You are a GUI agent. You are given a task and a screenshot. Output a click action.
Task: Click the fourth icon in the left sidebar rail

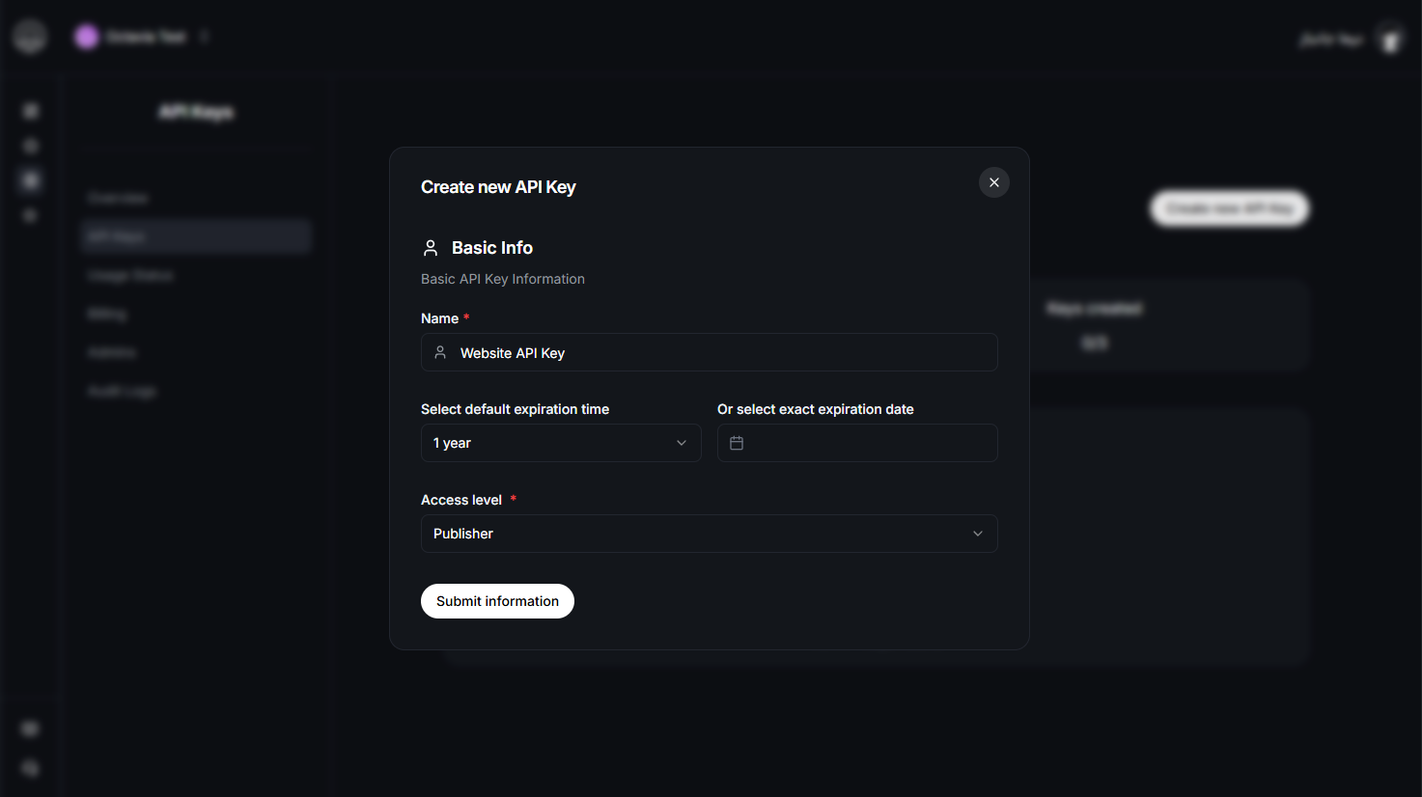tap(30, 215)
